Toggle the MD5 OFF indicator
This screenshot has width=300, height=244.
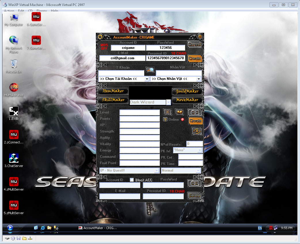[x=104, y=47]
